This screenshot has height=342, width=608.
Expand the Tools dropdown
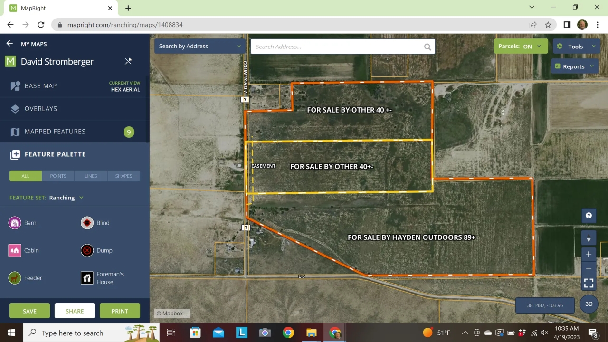point(577,46)
